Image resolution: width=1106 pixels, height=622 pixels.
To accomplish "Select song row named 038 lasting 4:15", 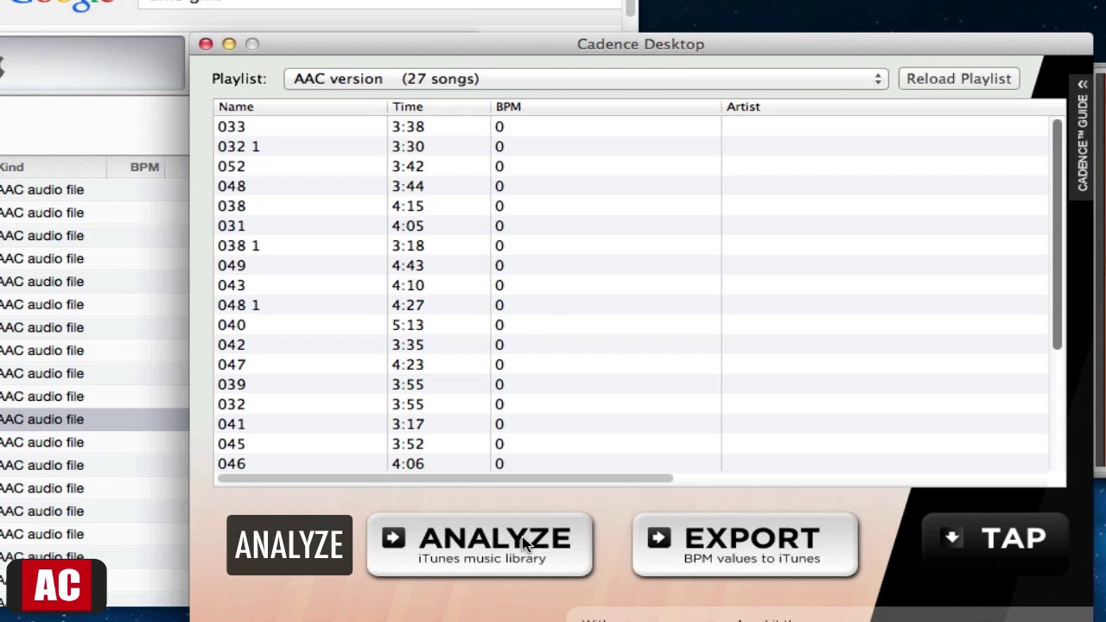I will pos(631,206).
